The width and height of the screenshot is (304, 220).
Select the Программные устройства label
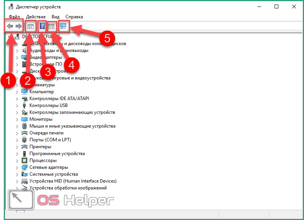point(57,154)
